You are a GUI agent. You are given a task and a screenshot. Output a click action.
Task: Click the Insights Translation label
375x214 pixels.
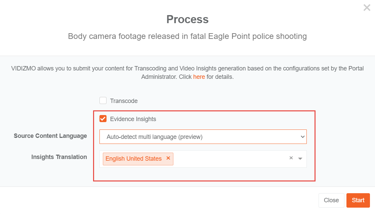click(x=59, y=157)
